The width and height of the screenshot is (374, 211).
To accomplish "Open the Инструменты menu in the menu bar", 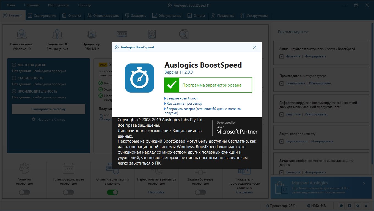I will (x=58, y=5).
